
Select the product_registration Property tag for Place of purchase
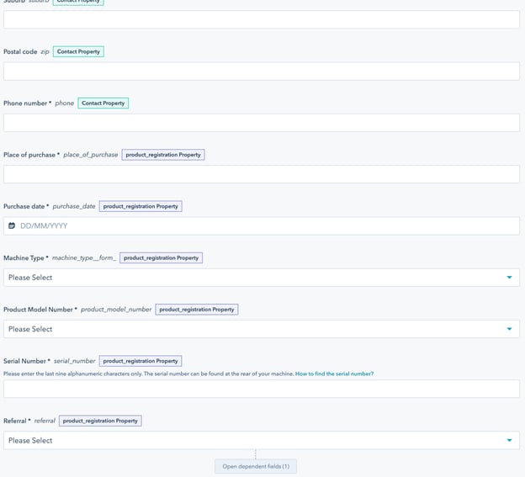163,155
